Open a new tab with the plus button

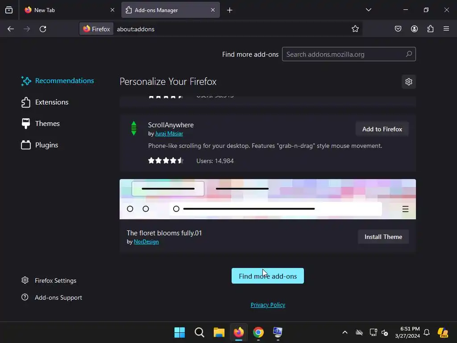pyautogui.click(x=230, y=10)
